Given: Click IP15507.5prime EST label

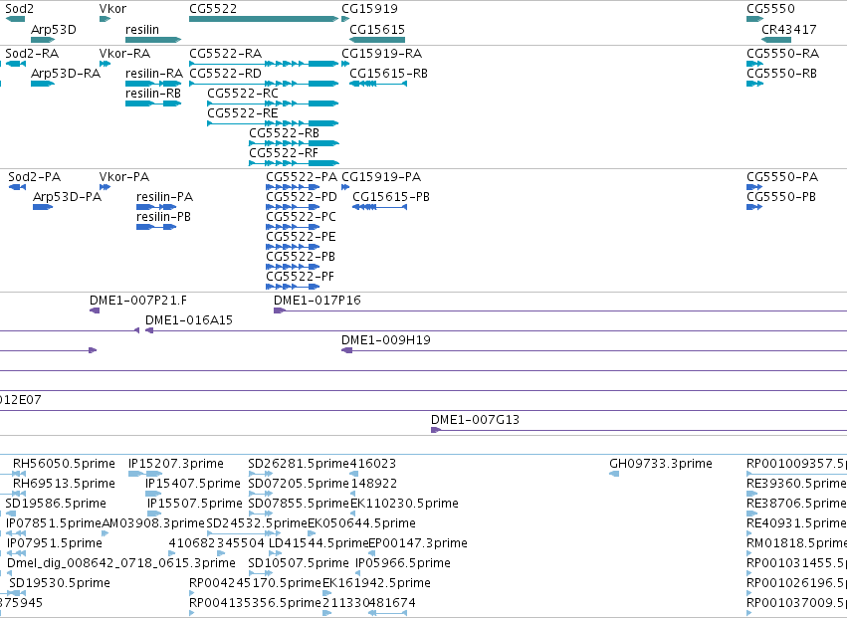Looking at the screenshot, I should [x=195, y=504].
